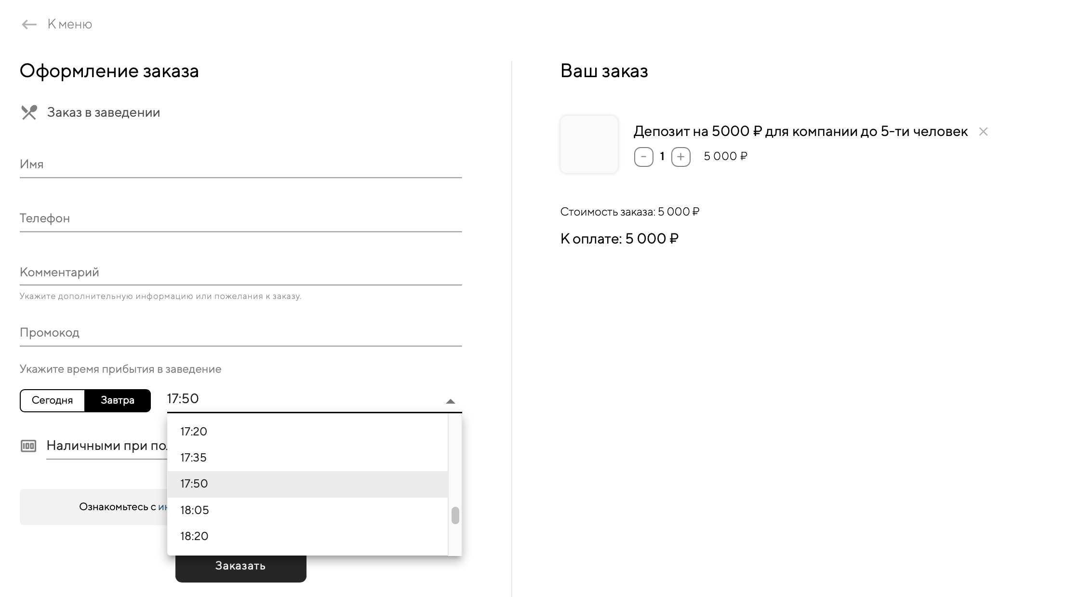
Task: Decrease deposit quantity with minus button
Action: point(643,157)
